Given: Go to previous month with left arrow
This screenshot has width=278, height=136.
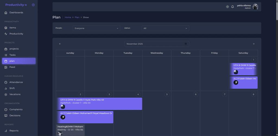Looking at the screenshot, I should (60, 44).
